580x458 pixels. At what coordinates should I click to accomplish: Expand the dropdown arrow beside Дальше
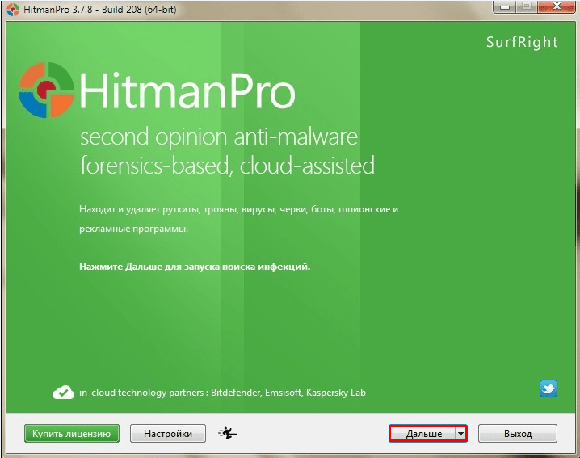coord(460,434)
